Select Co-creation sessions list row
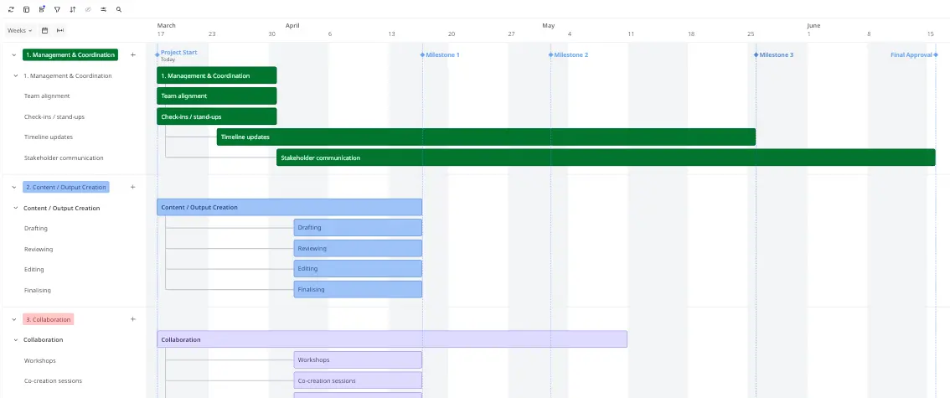Viewport: 950px width, 398px height. (54, 381)
